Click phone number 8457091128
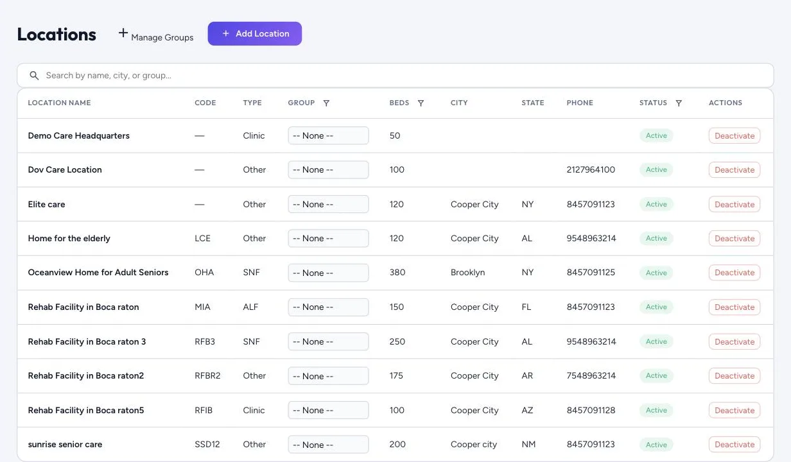The width and height of the screenshot is (791, 462). [591, 410]
